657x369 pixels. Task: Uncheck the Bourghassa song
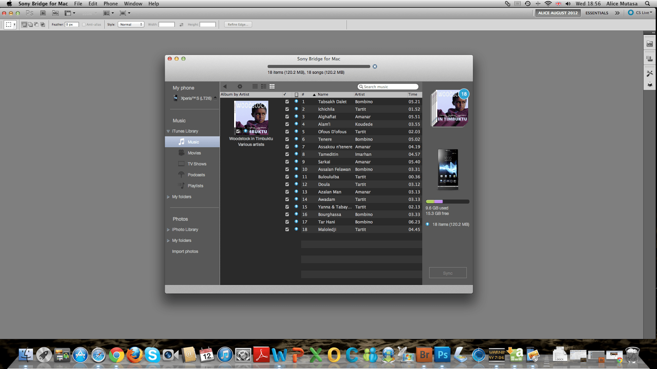pos(287,214)
